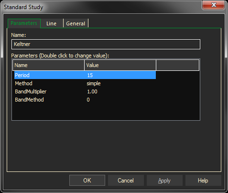Close the Standard Study dialog
228x193 pixels.
tap(214, 5)
